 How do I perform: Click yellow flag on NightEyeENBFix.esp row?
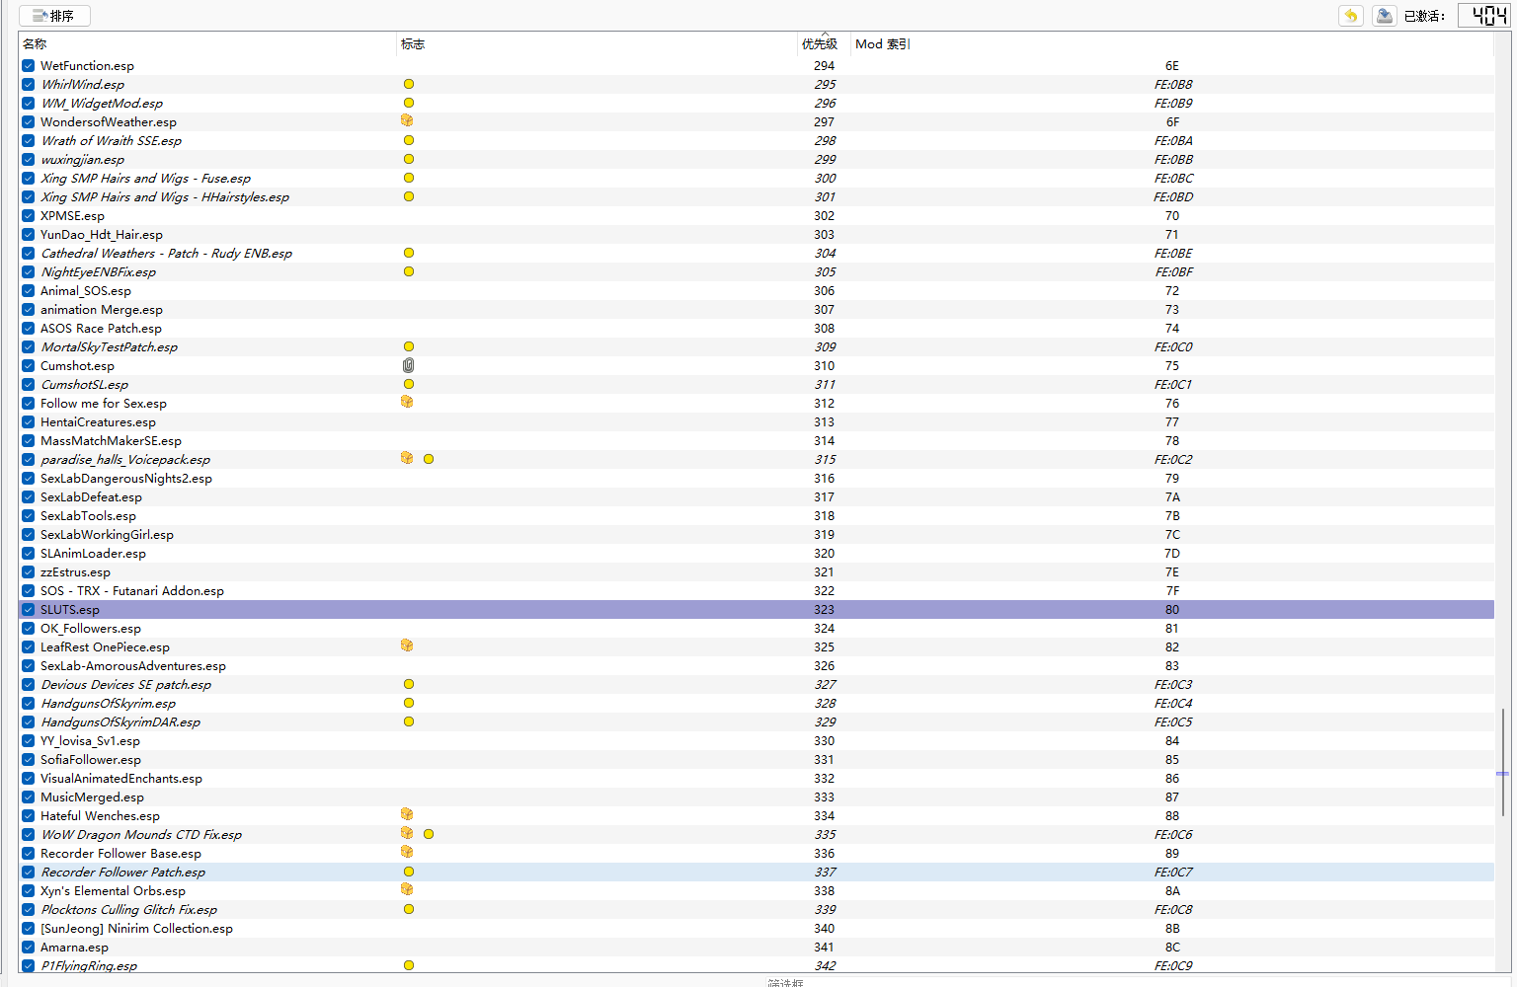click(409, 271)
